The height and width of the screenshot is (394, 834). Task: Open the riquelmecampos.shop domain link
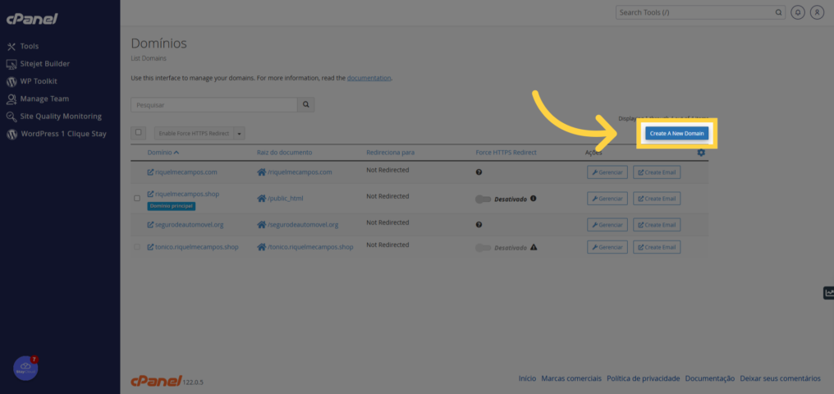pyautogui.click(x=187, y=194)
